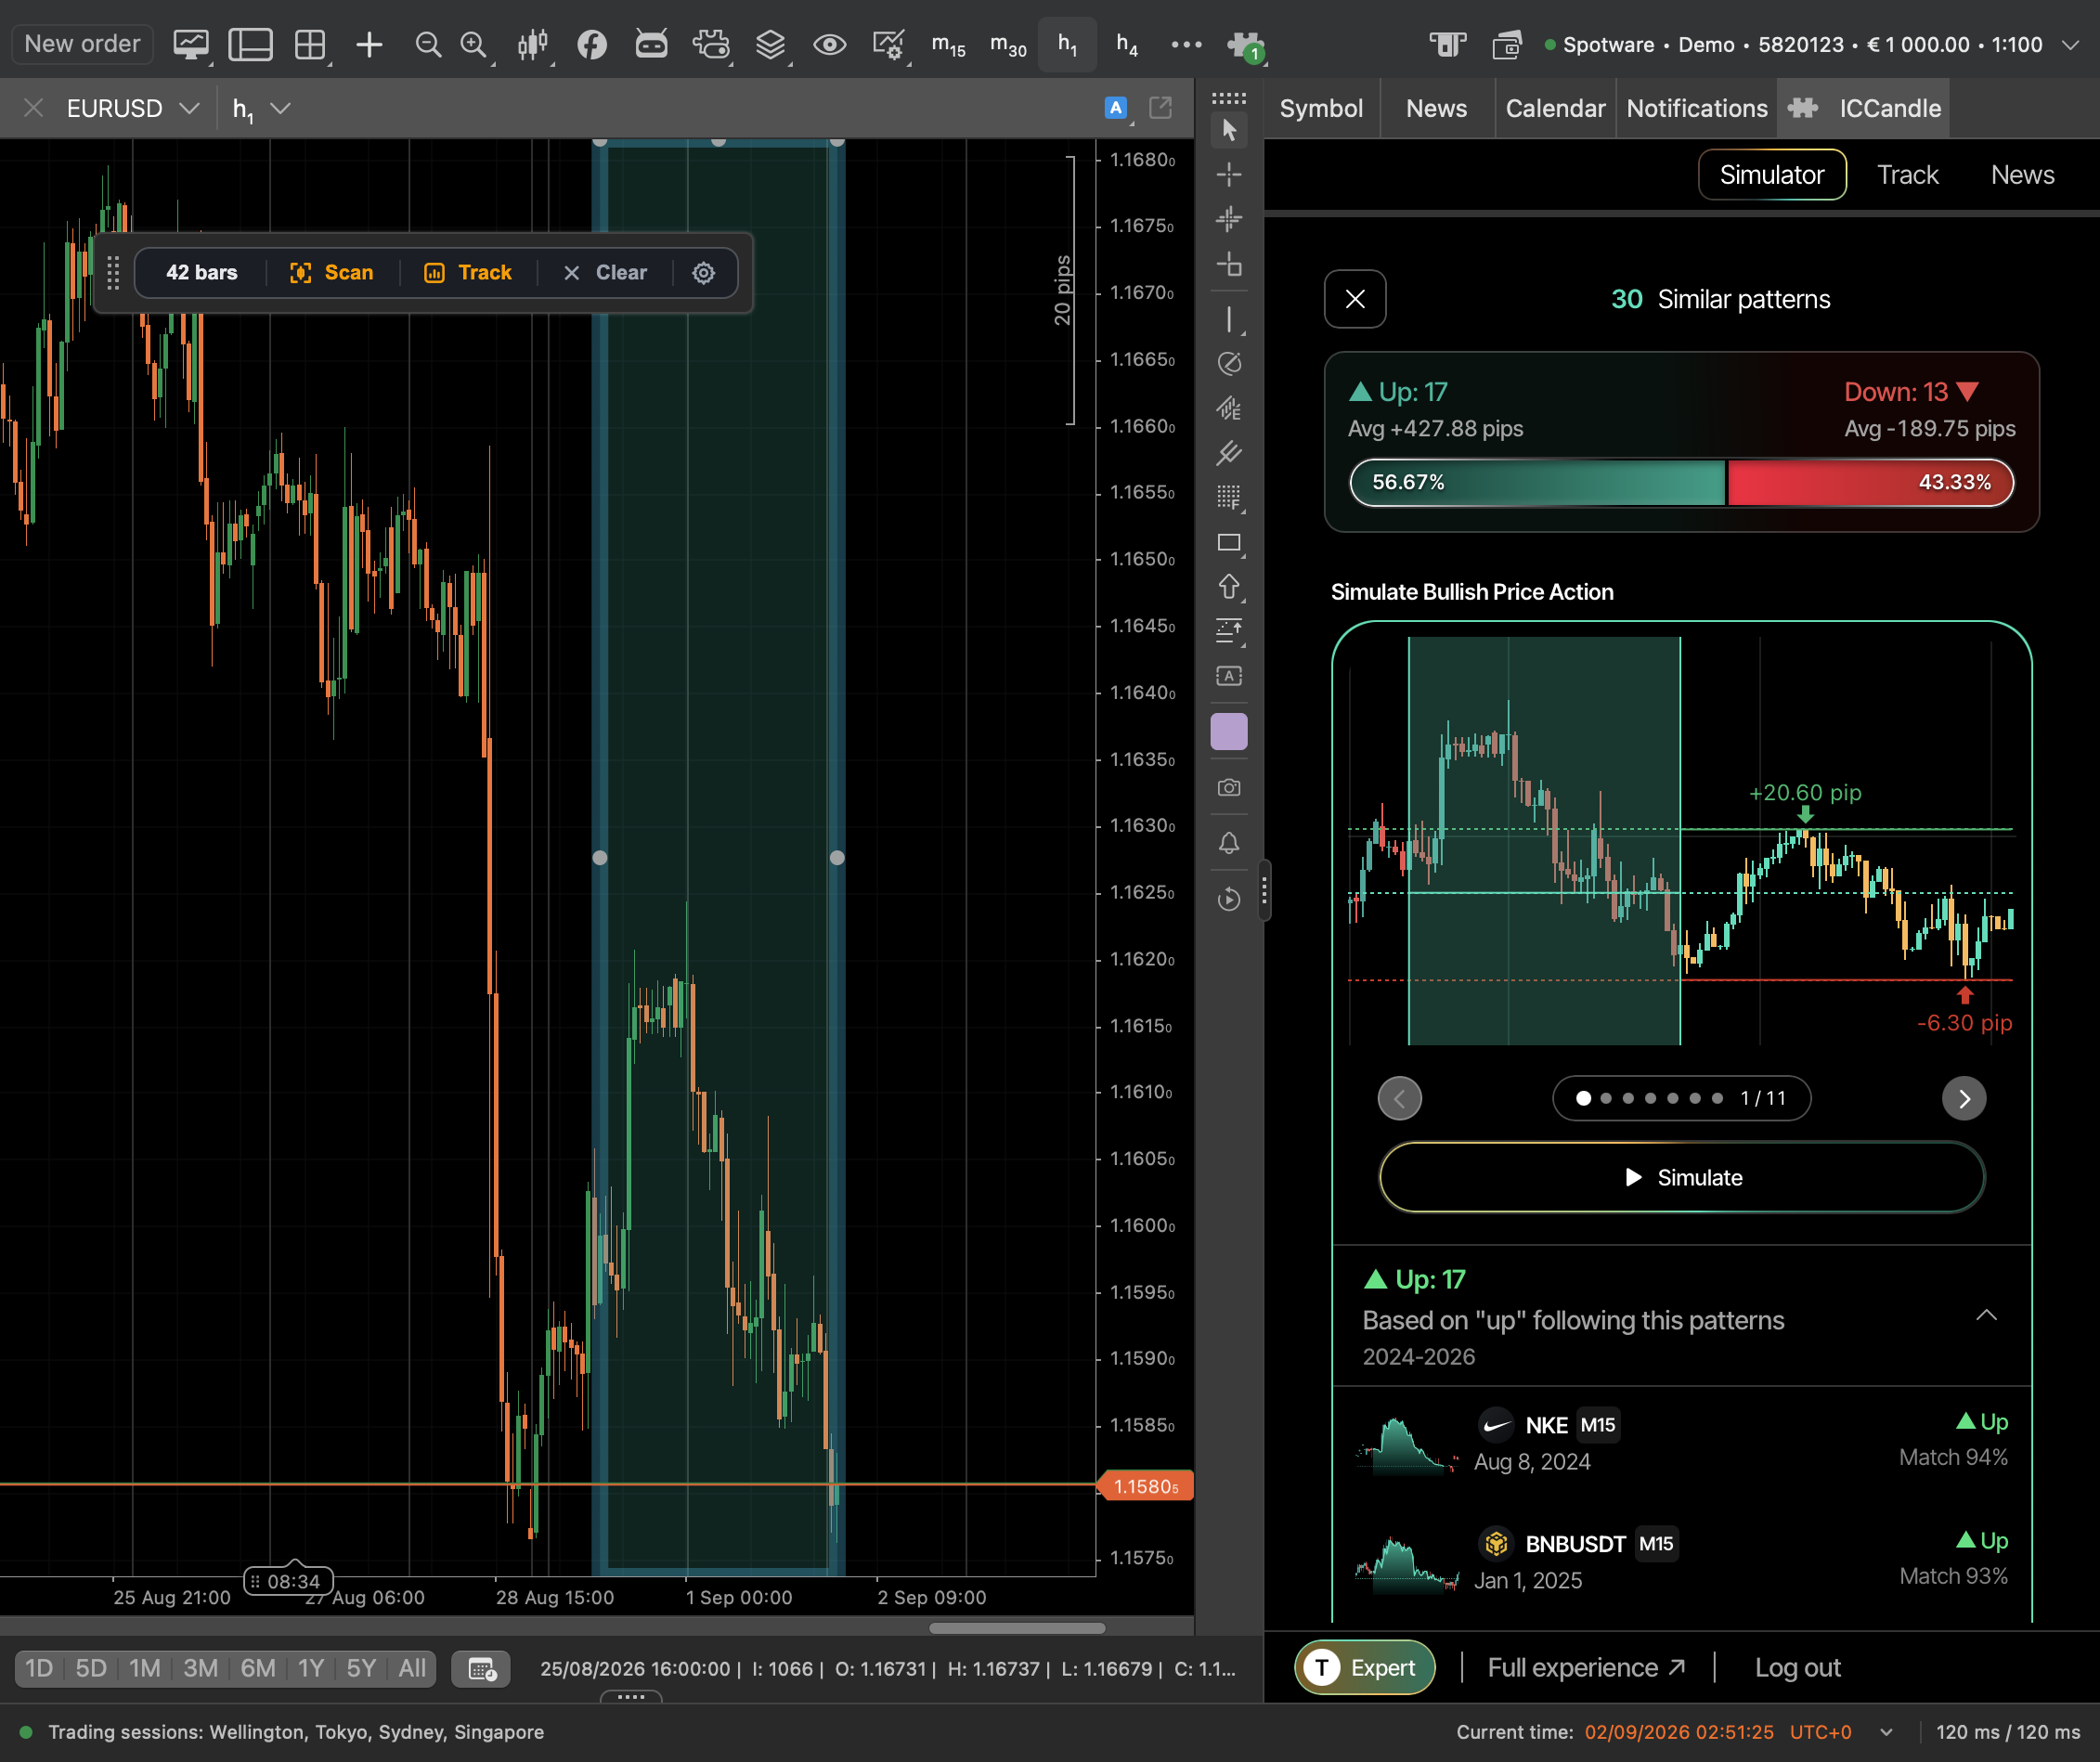Image resolution: width=2100 pixels, height=1762 pixels.
Task: Click Log out
Action: [1797, 1667]
